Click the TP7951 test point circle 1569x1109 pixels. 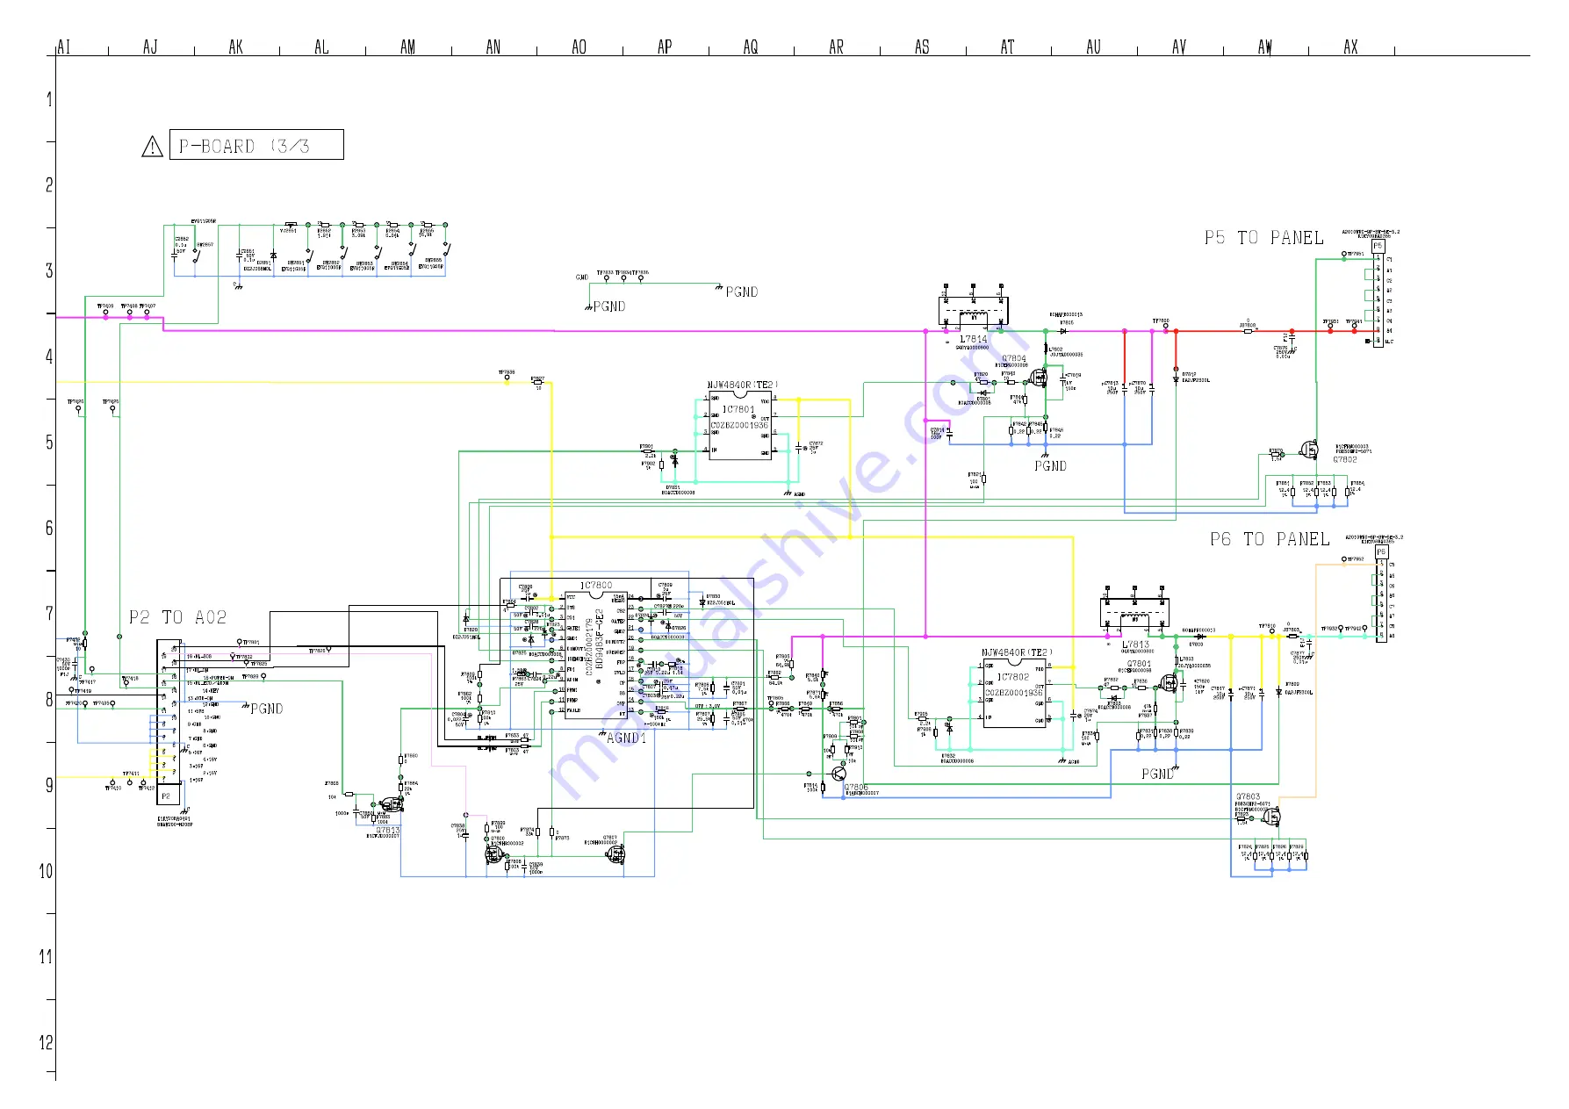click(1344, 254)
